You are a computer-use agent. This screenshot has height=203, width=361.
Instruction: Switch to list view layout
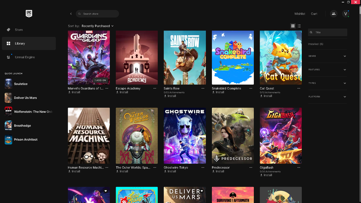[x=299, y=26]
